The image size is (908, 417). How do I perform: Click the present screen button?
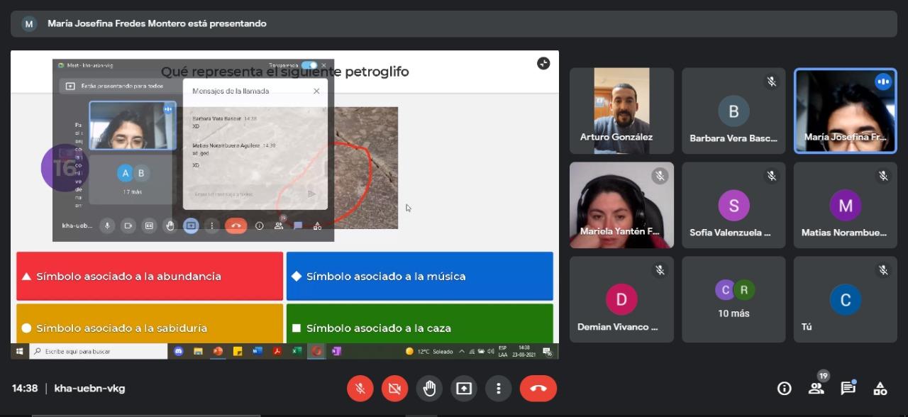coord(464,389)
